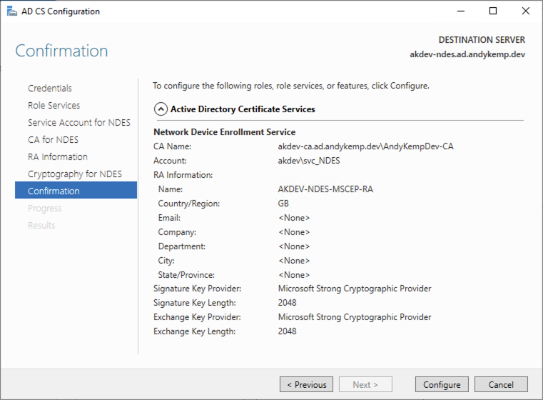Click the Signature Key Length 2048 value
The image size is (543, 400).
point(287,303)
